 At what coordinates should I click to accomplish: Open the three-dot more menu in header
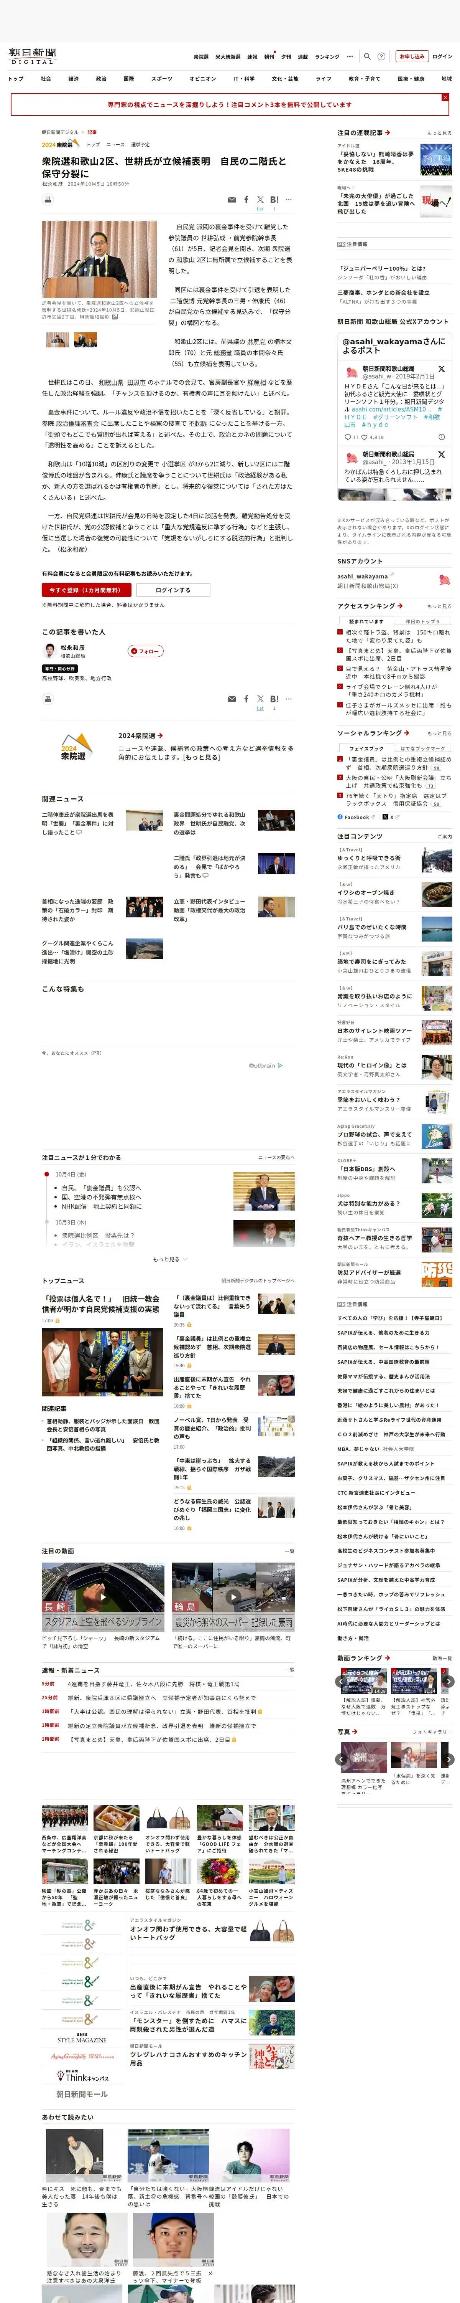(x=350, y=56)
